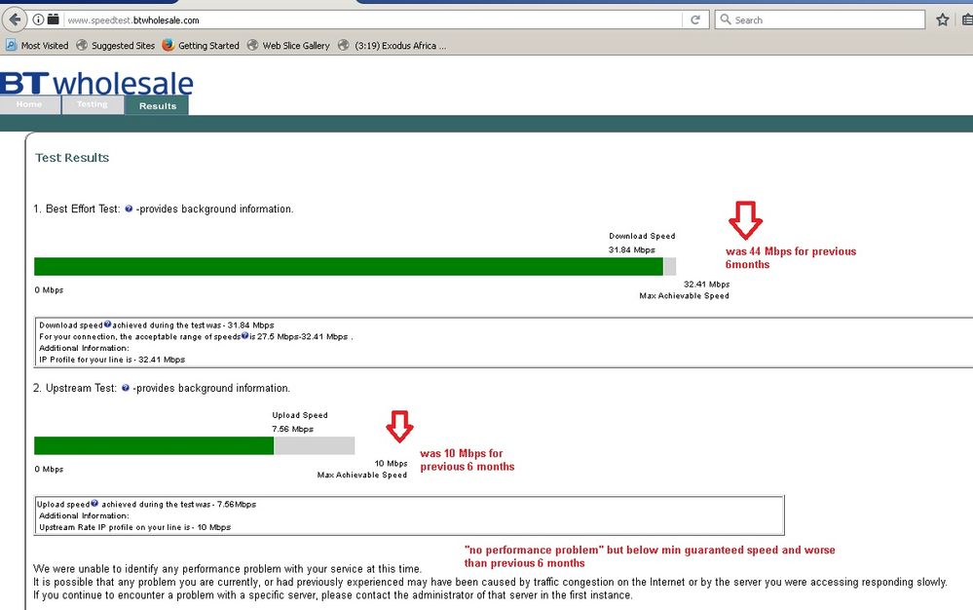Click the magnifier icon in the Search box
The height and width of the screenshot is (610, 973).
(725, 19)
